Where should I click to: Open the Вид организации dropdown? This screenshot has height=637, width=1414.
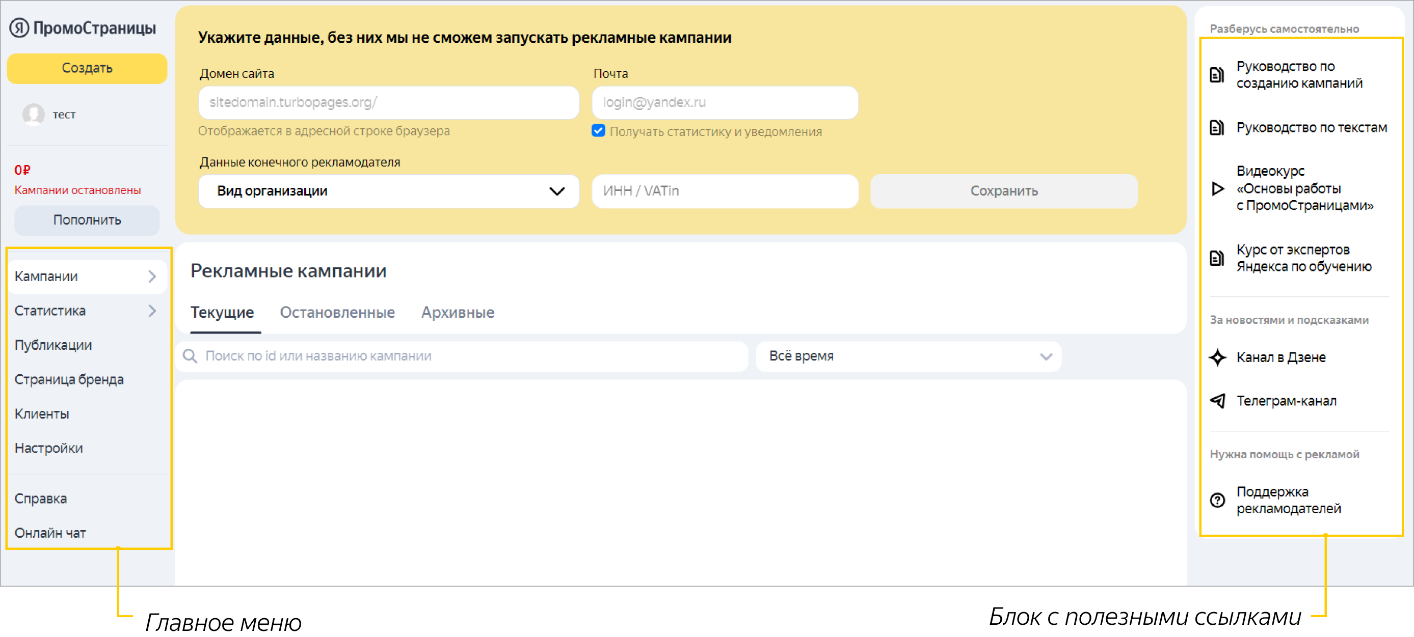point(389,191)
